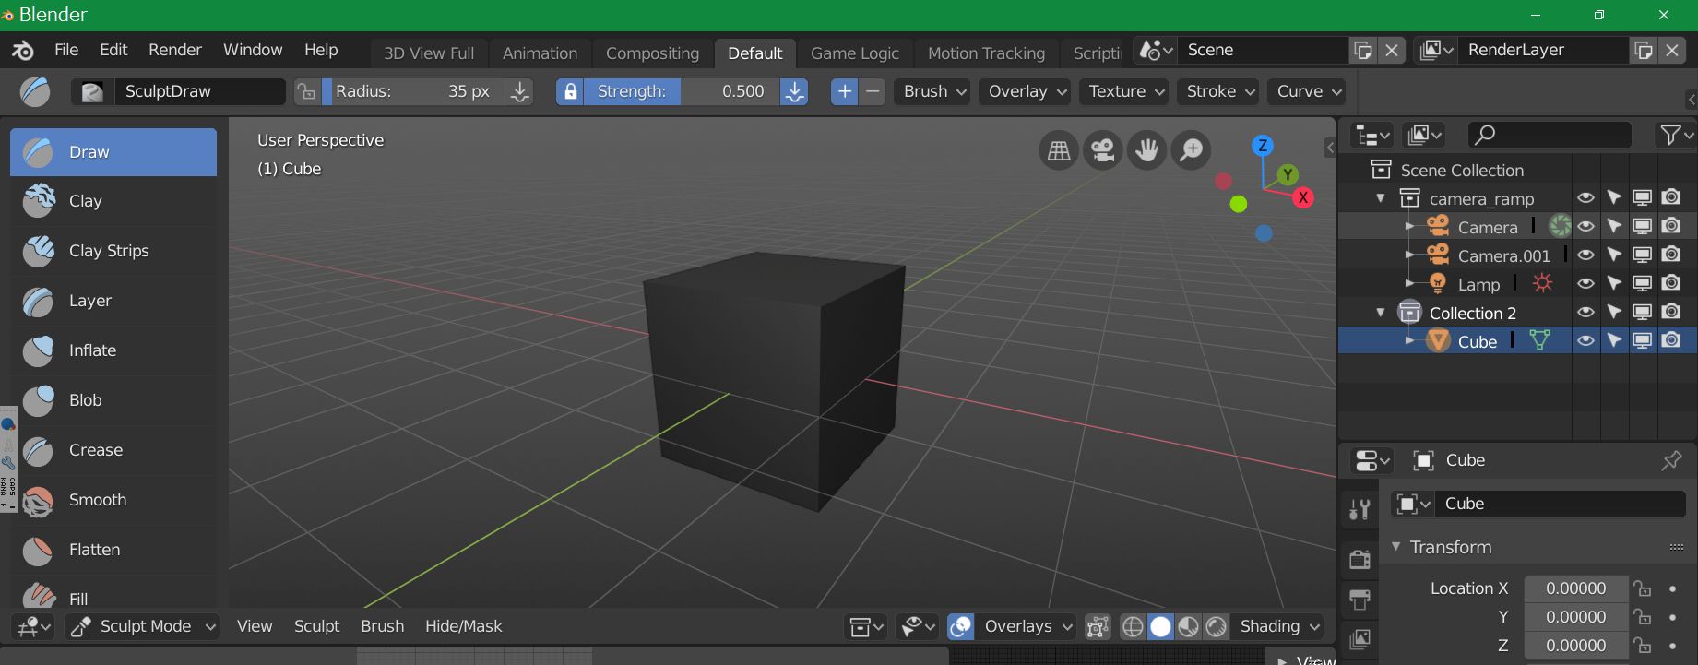1698x665 pixels.
Task: Toggle Cube render visibility camera icon
Action: point(1671,341)
